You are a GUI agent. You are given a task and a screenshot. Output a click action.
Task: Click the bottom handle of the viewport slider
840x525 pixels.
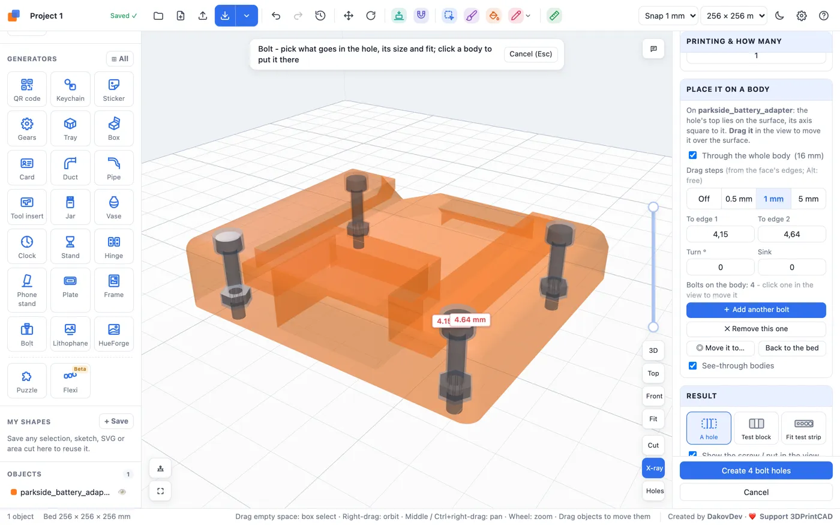click(653, 327)
